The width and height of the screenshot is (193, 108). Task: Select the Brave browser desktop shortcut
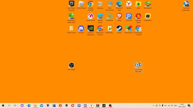[119, 17]
